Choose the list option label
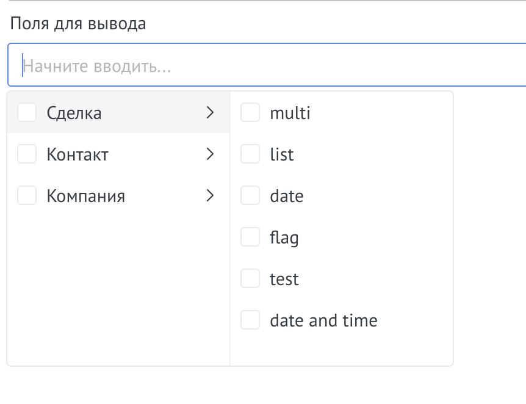Viewport: 526px width, 404px height. pos(282,154)
